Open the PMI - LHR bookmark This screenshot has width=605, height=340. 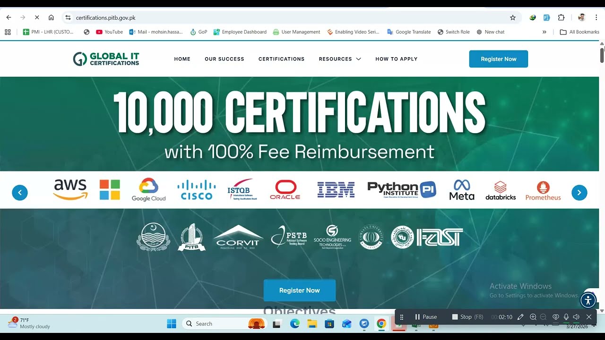pyautogui.click(x=49, y=32)
